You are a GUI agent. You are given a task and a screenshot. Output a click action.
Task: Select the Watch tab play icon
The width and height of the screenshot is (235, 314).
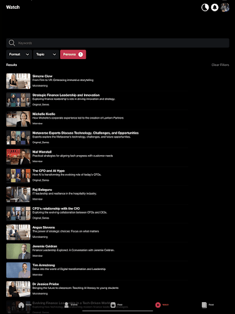click(158, 305)
